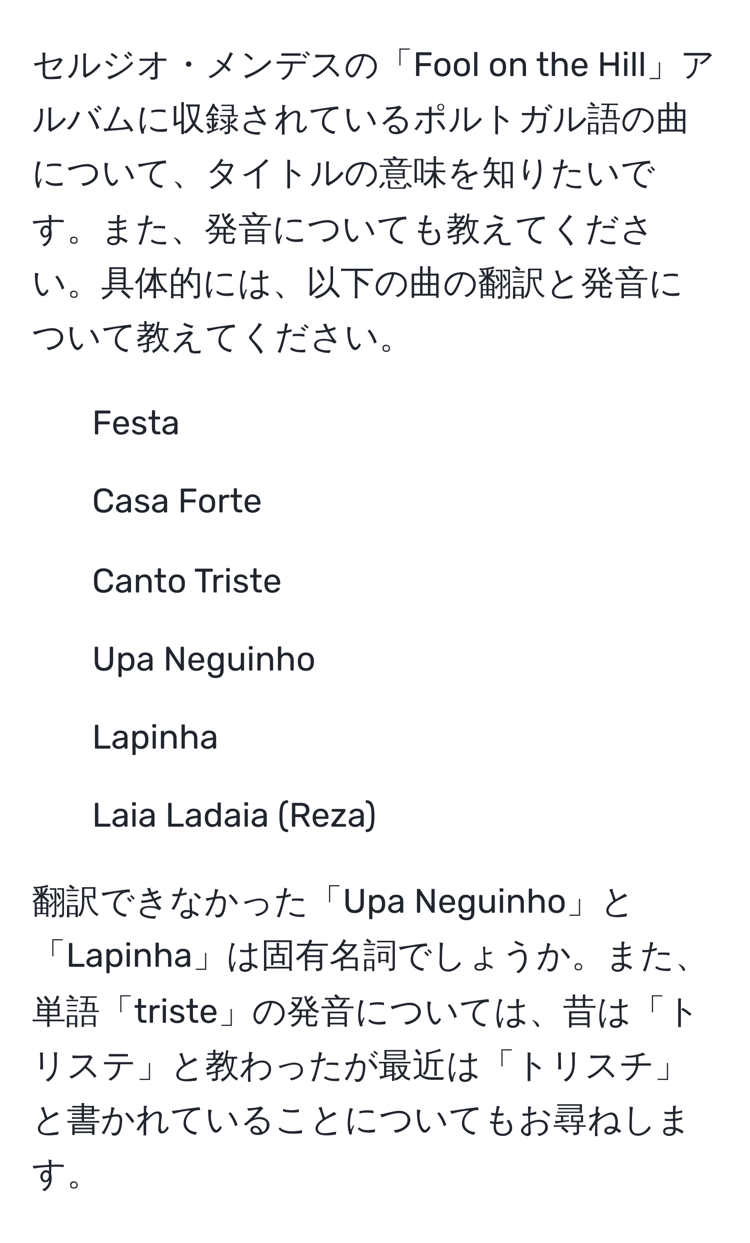Click the word 具体的には
Screen dimensions: 750x1243
185,284
